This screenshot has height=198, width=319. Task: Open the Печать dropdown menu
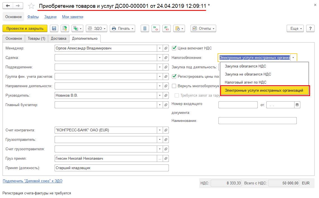tap(123, 28)
